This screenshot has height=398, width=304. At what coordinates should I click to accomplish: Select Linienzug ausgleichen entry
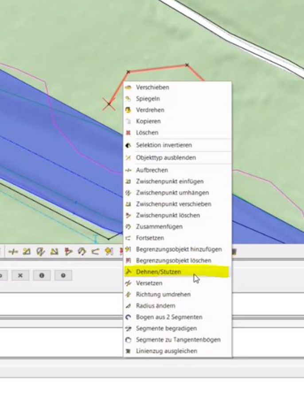pyautogui.click(x=178, y=351)
